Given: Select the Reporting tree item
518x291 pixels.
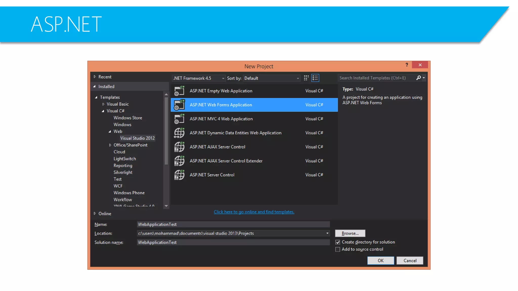Looking at the screenshot, I should (x=123, y=165).
